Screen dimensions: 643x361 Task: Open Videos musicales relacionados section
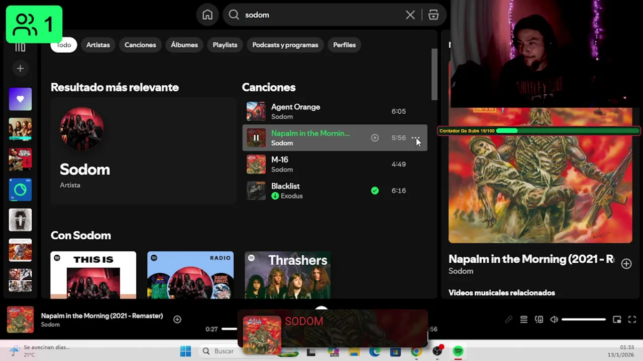pos(502,293)
